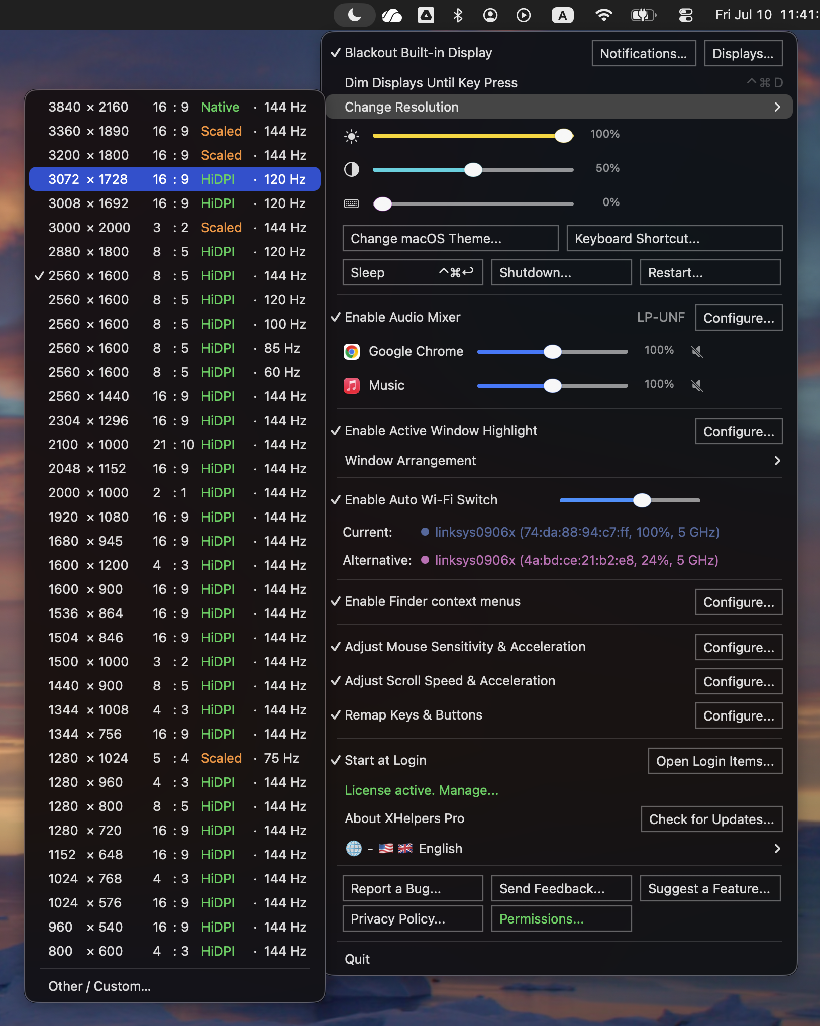Click the triangle-in-square menu bar icon
820x1026 pixels.
(426, 15)
